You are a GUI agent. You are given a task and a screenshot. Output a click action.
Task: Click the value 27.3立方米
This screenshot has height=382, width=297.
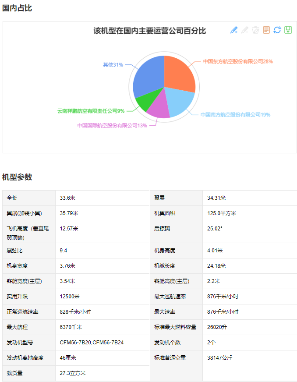click(x=73, y=373)
